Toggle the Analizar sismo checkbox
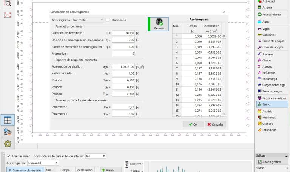290x172 pixels. tap(9, 156)
